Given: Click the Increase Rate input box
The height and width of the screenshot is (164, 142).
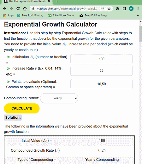Looking at the screenshot, I should [x=101, y=71].
